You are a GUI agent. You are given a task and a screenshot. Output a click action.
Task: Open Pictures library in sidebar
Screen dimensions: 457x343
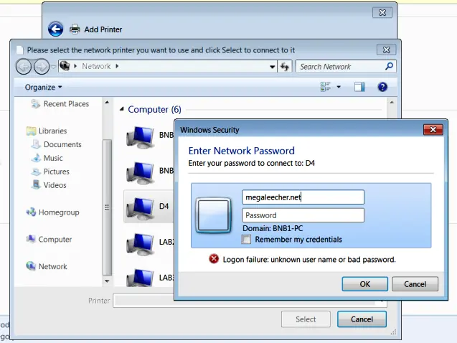pyautogui.click(x=56, y=171)
